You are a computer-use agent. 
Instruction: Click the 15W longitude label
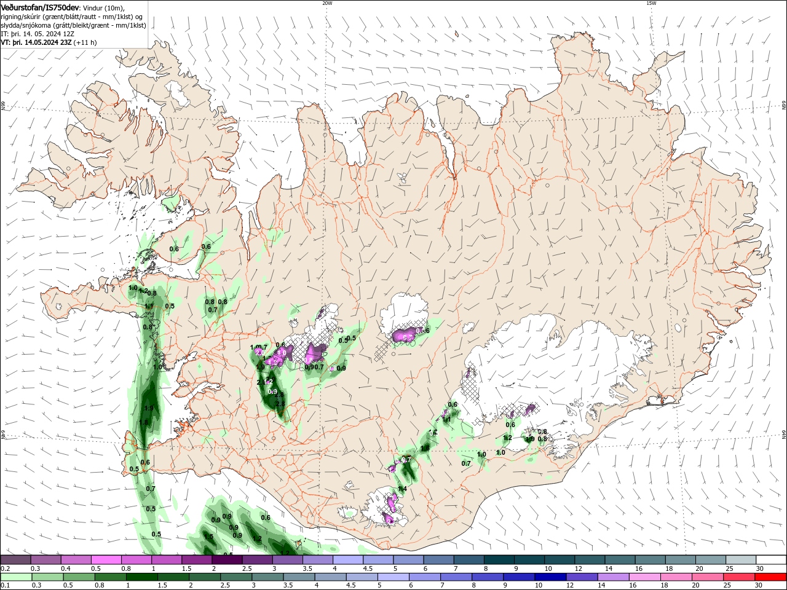651,3
